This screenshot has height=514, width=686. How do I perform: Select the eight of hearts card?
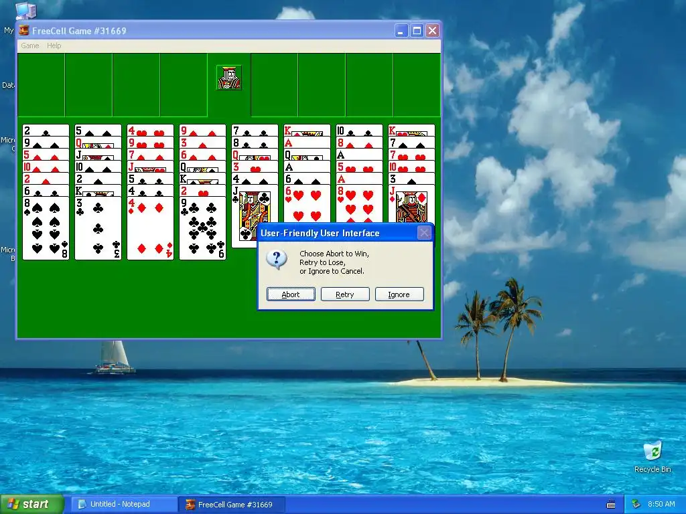(x=359, y=204)
